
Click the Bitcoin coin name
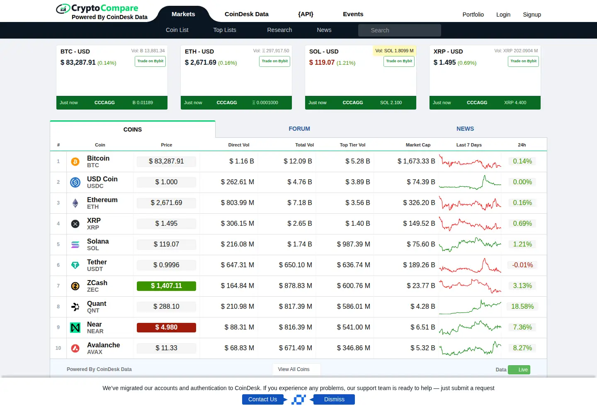click(x=98, y=159)
